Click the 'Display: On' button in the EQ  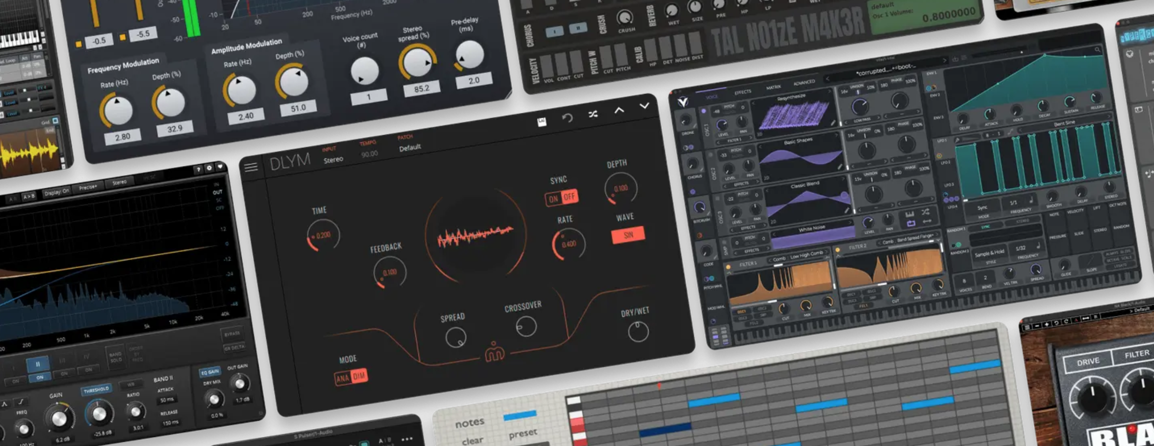pyautogui.click(x=57, y=192)
